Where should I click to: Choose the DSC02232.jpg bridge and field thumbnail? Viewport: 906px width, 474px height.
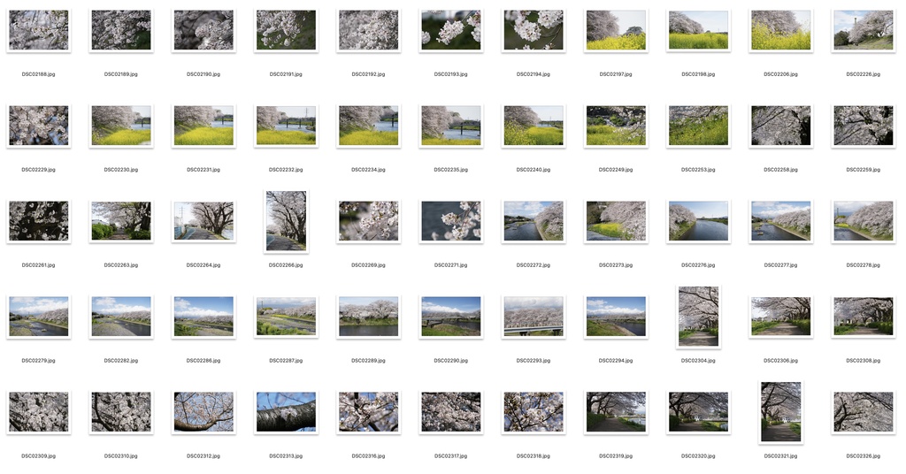(x=286, y=126)
